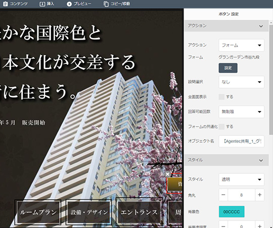
Task: Decrease 角丸 value with minus button
Action: click(223, 195)
